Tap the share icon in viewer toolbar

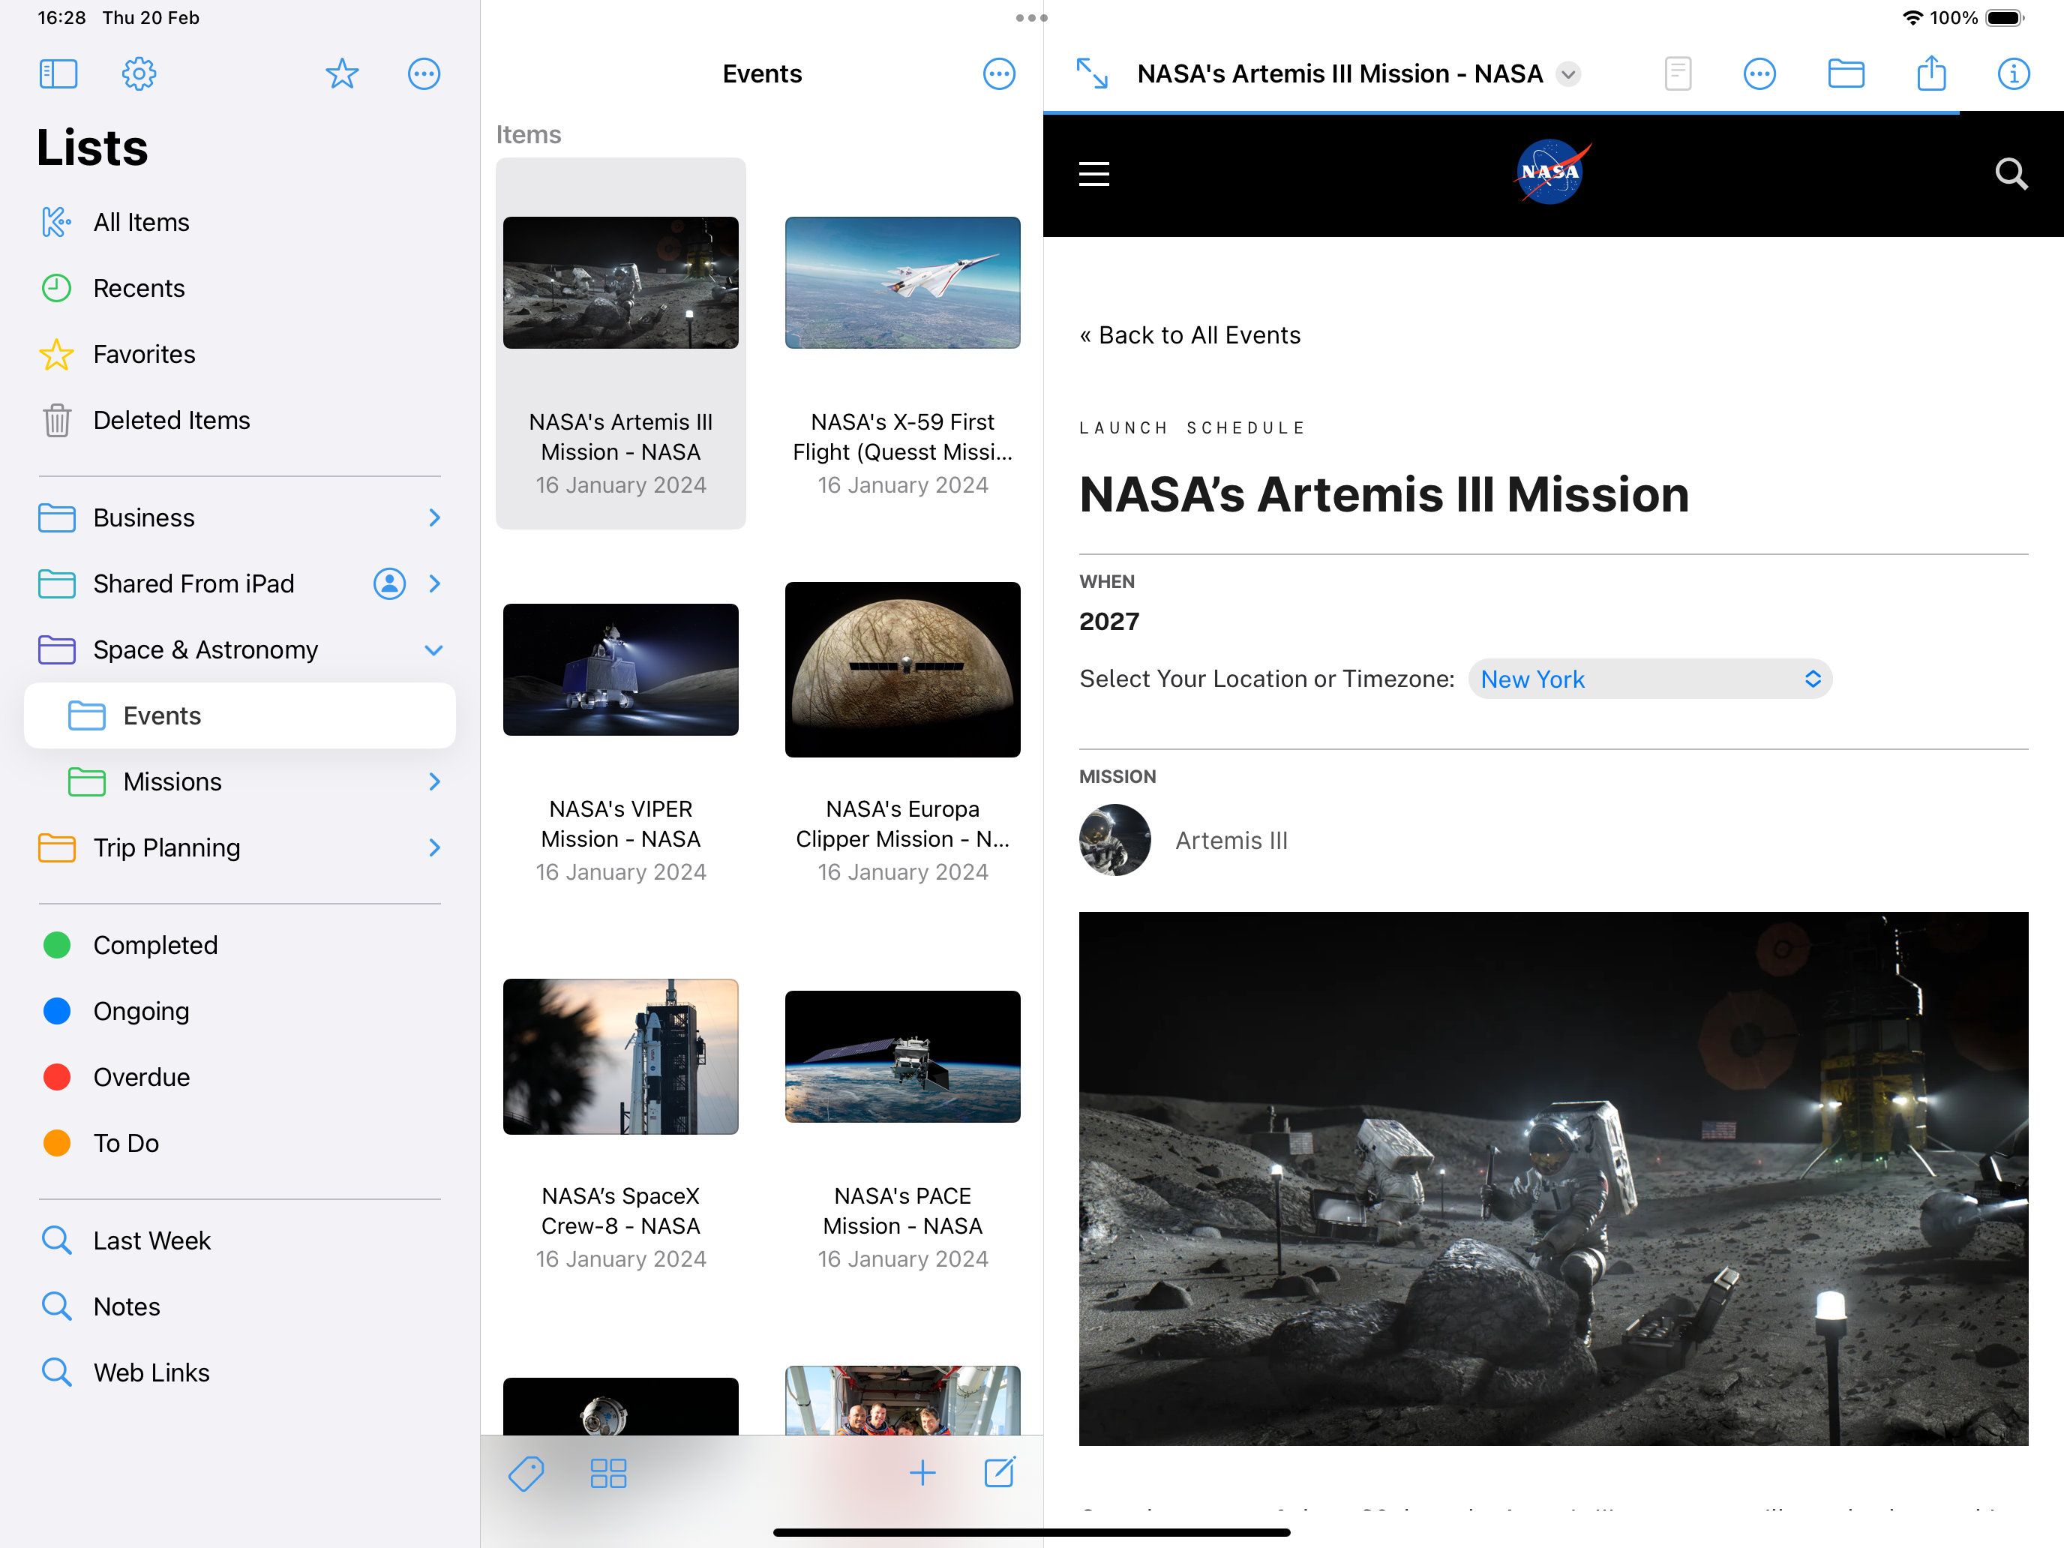point(1931,73)
